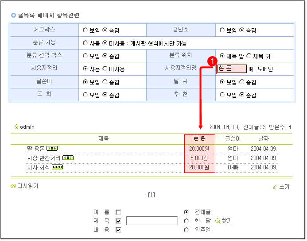Click NEW badge beside 회사 회식

pyautogui.click(x=58, y=167)
